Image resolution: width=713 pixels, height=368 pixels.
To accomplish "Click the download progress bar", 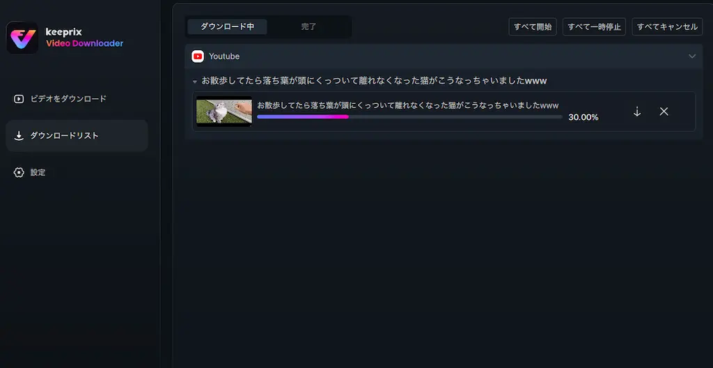I will point(409,117).
